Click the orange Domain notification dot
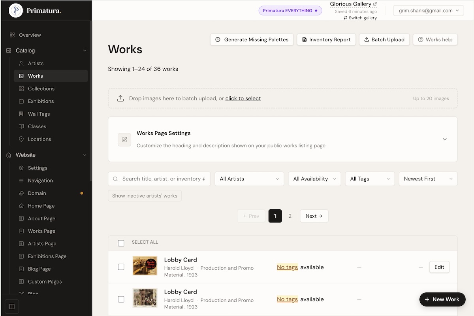This screenshot has height=316, width=474. (x=82, y=193)
